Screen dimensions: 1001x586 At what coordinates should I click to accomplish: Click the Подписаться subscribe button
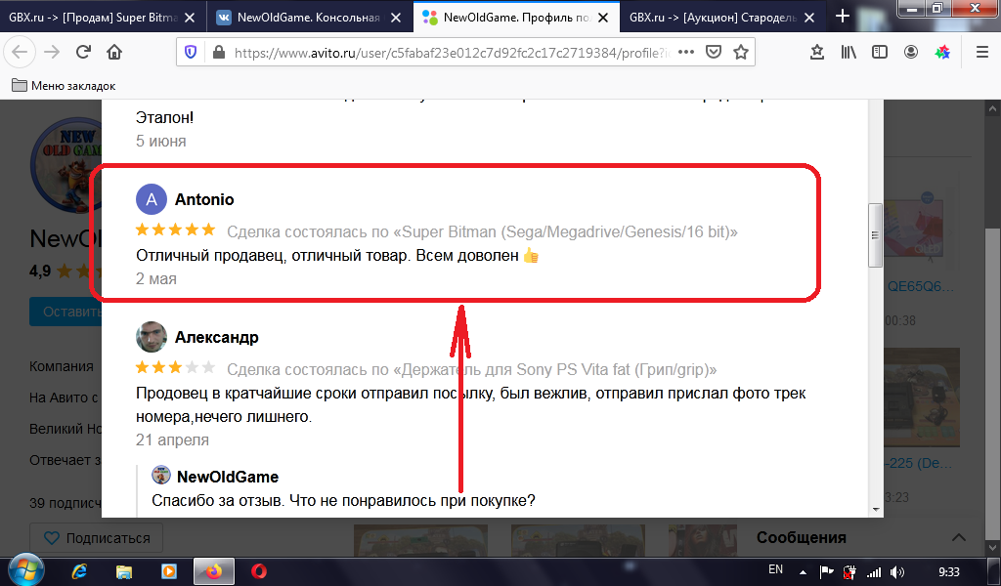click(96, 538)
